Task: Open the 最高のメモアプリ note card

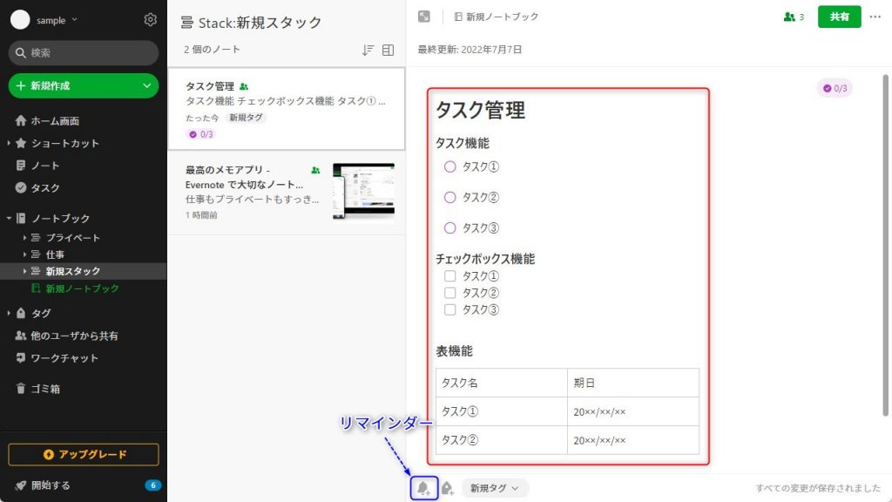Action: (x=286, y=193)
